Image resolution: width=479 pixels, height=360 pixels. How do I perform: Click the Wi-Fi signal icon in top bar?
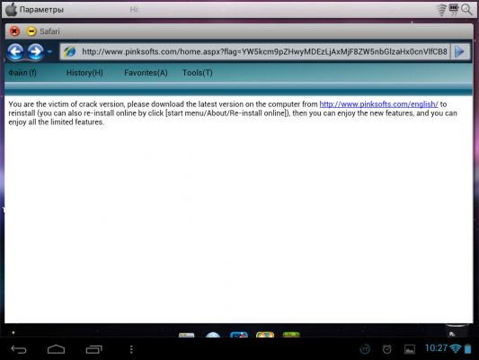441,10
